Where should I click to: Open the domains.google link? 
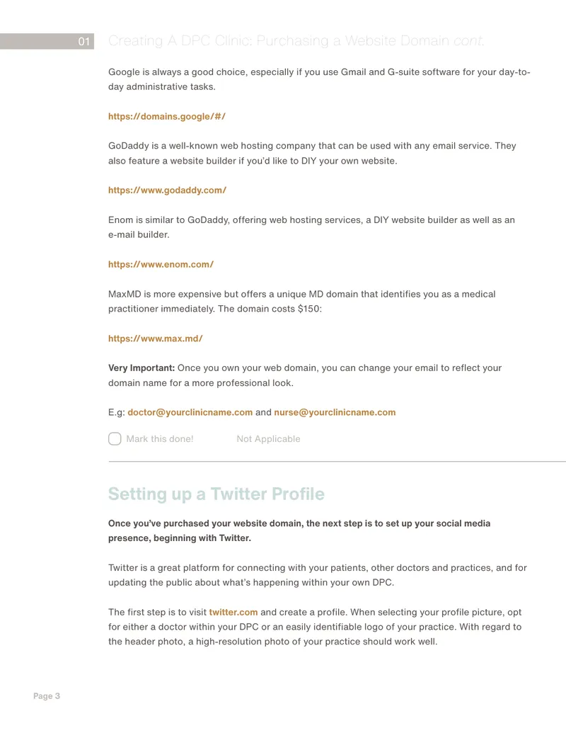tap(167, 116)
